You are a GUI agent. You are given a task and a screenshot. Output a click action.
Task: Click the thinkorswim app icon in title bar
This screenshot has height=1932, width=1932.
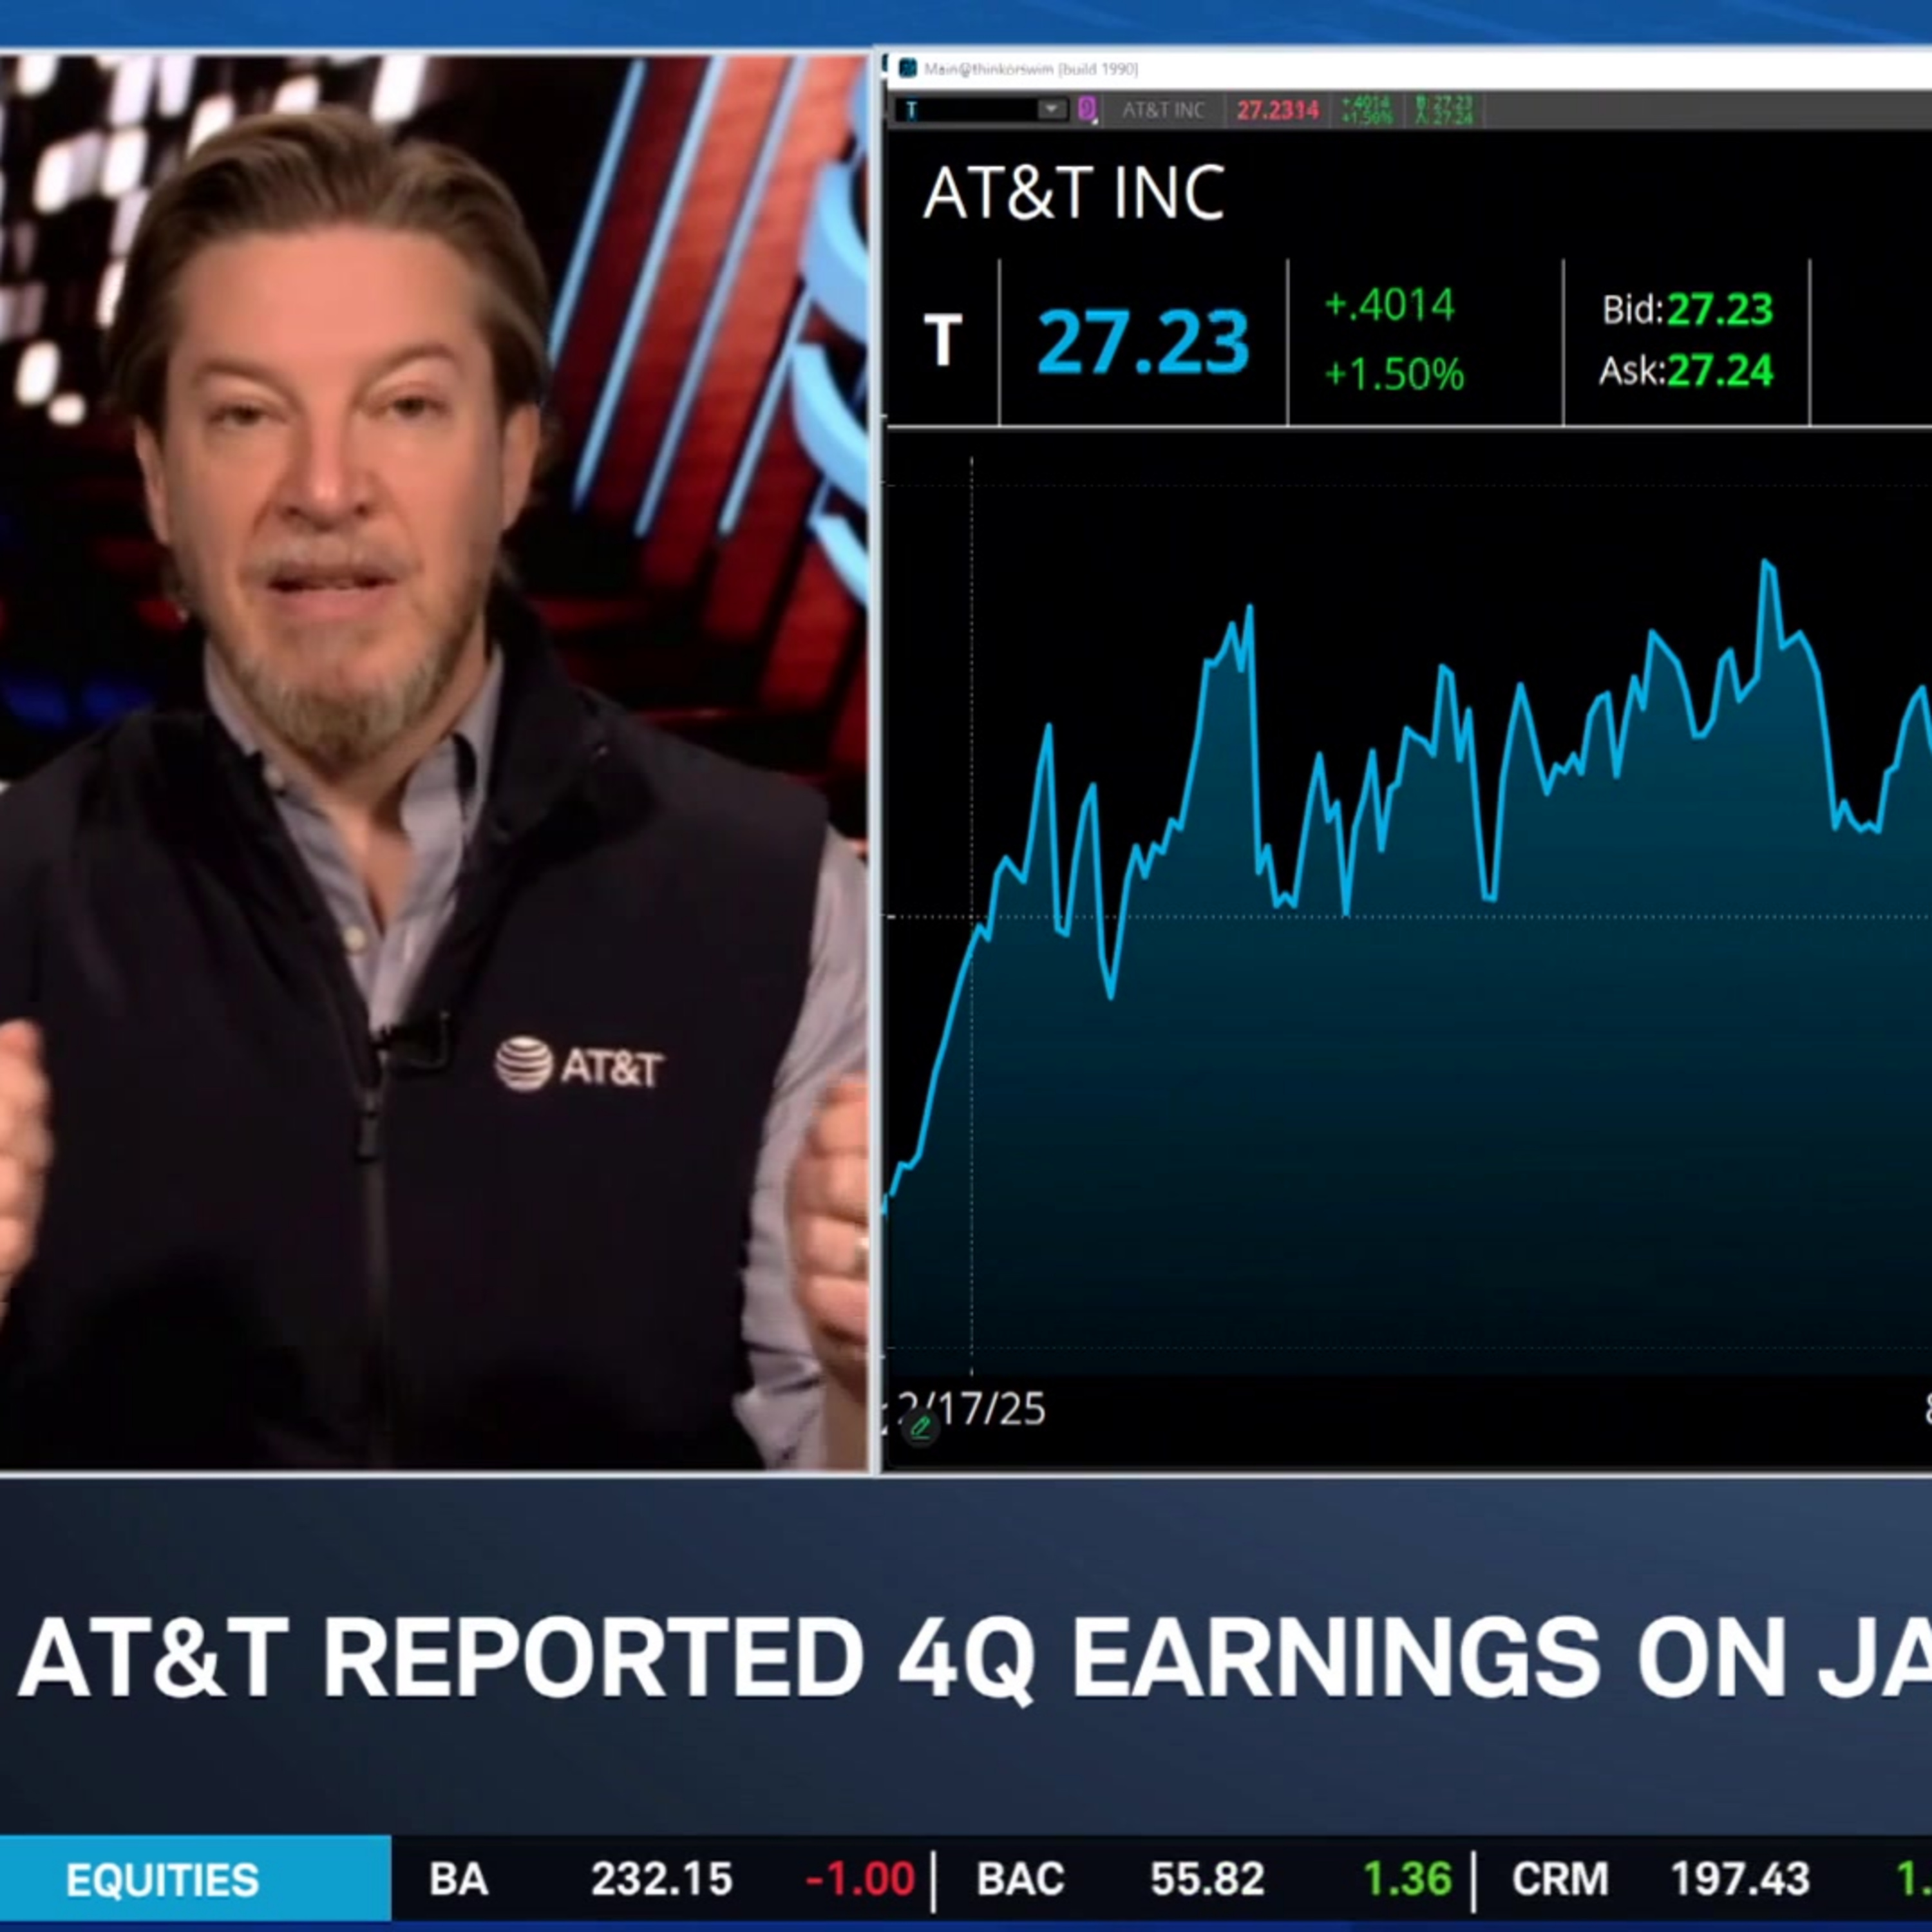click(x=908, y=68)
